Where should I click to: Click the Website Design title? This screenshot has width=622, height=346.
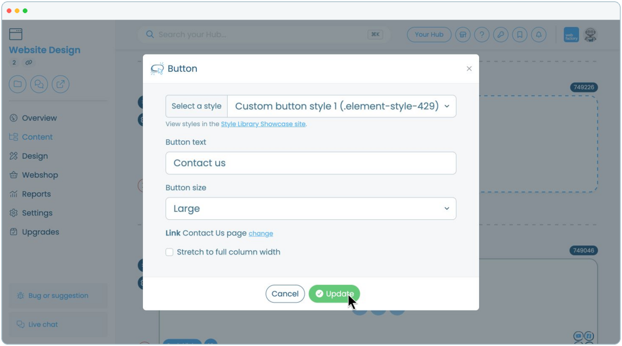[x=44, y=50]
